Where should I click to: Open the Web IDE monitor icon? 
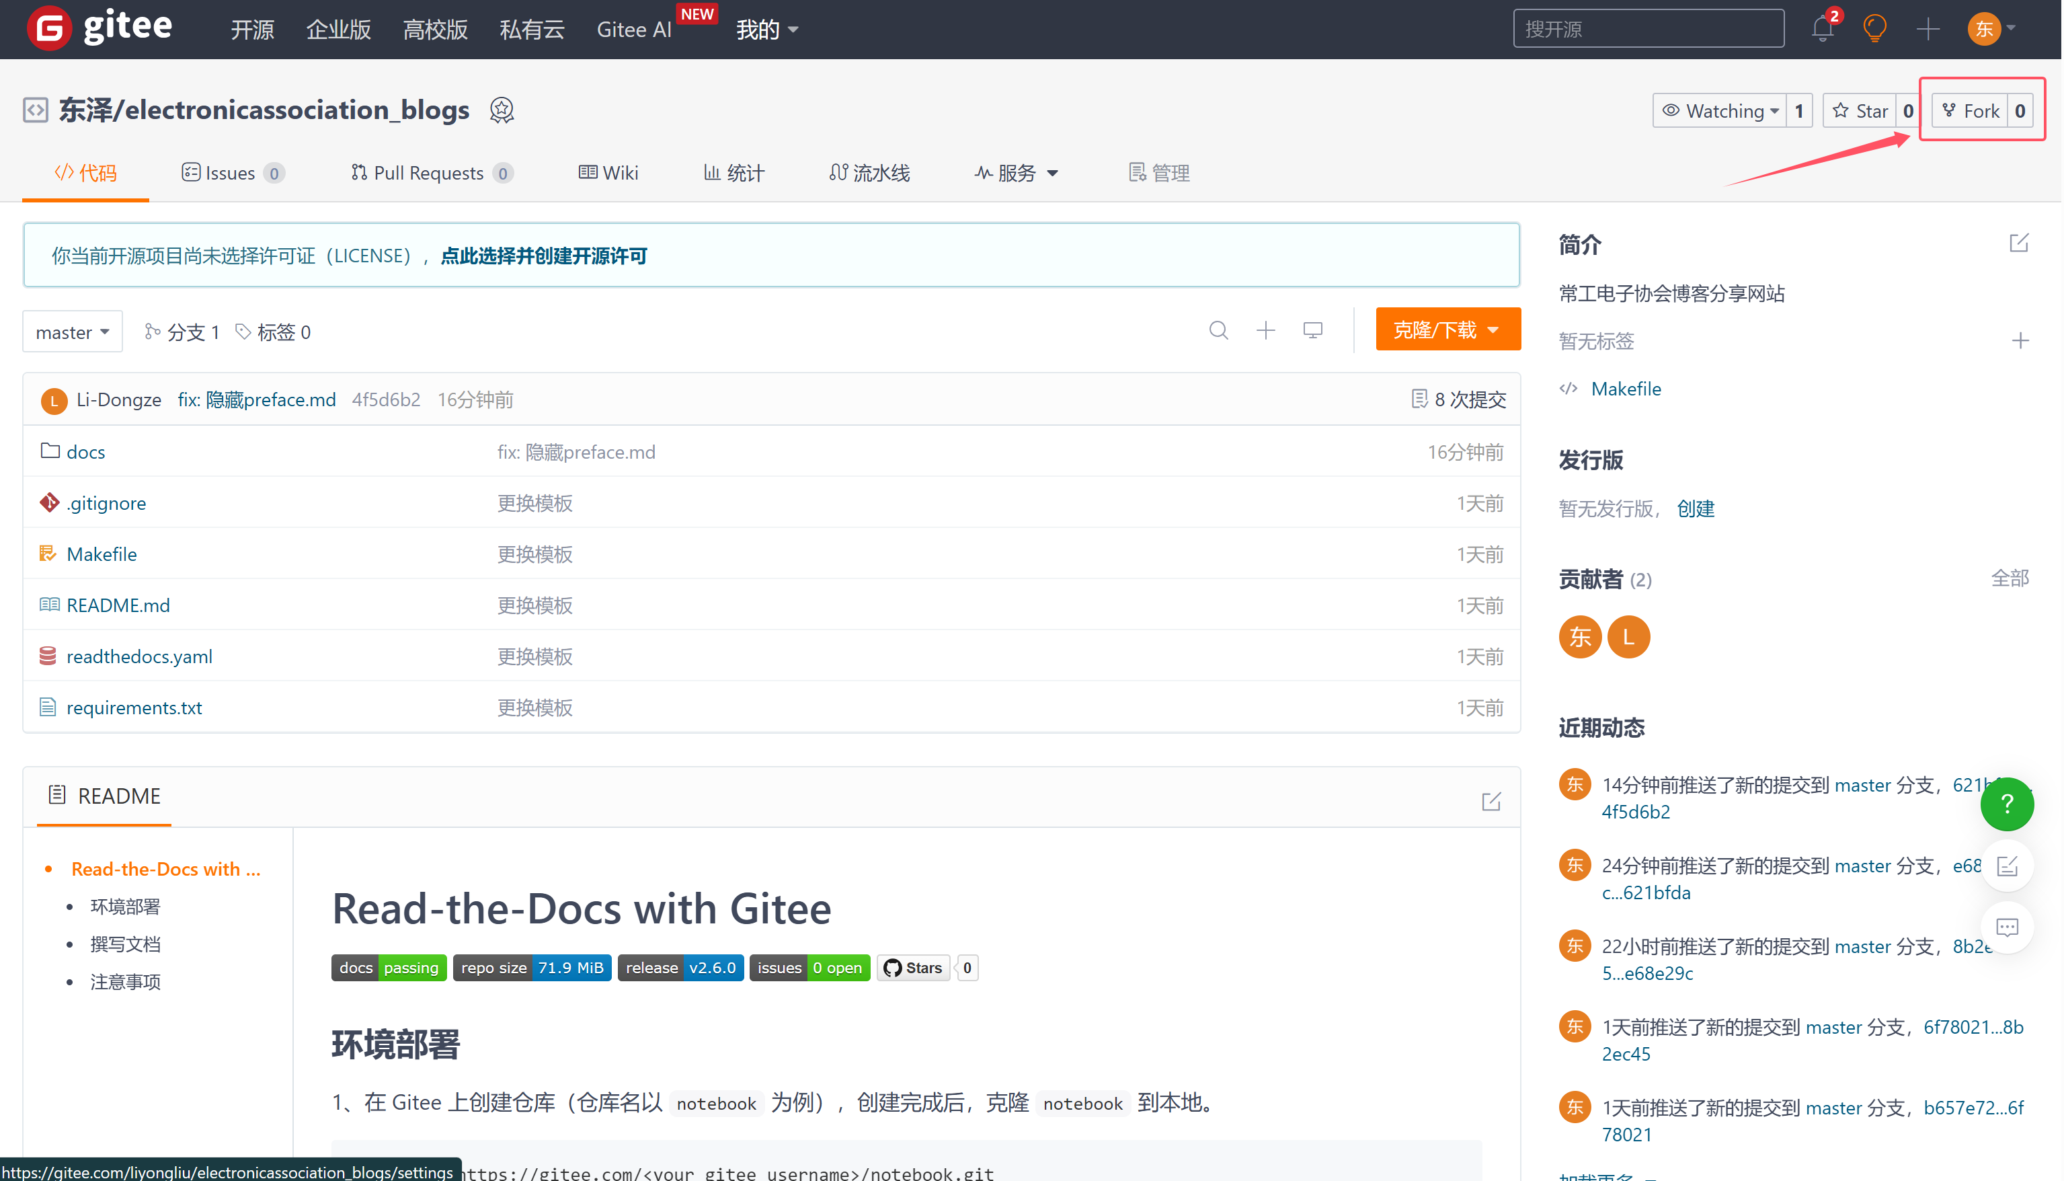(1313, 330)
